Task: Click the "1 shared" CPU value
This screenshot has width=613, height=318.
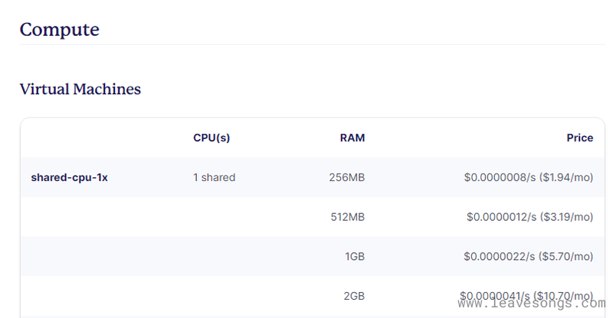Action: click(214, 177)
